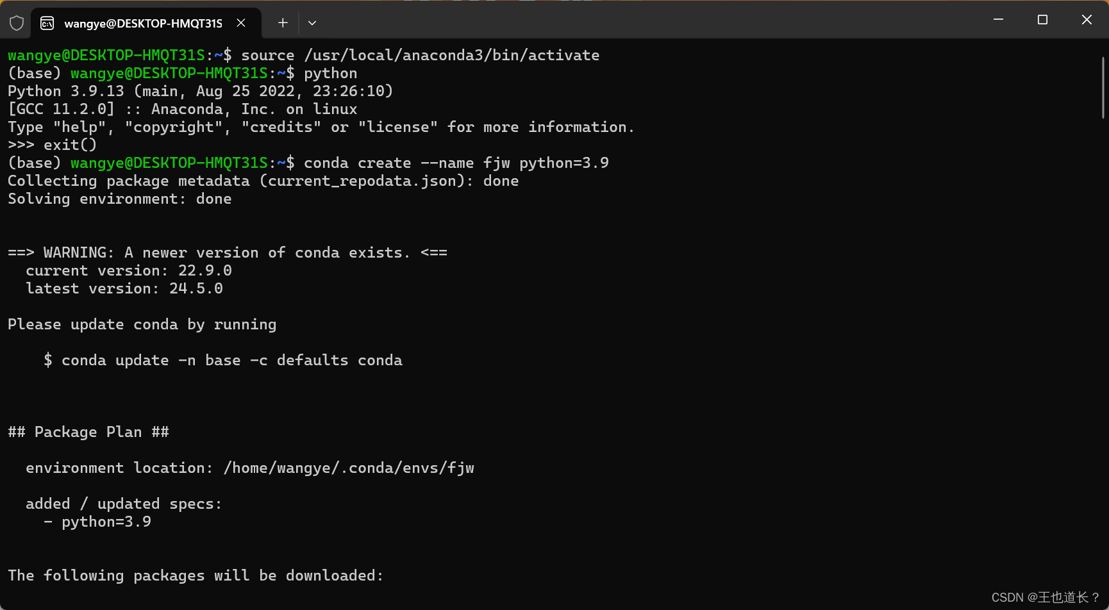Click the Python 3.9.13 version line
Viewport: 1109px width, 610px height.
tap(200, 91)
